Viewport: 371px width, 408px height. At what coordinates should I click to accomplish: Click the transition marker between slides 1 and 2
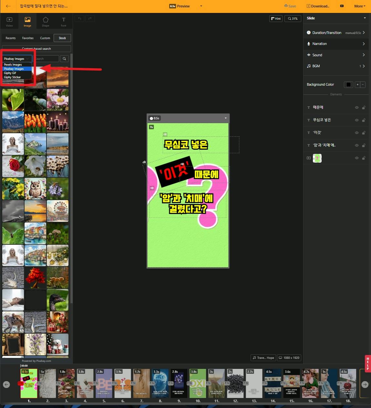click(x=39, y=383)
